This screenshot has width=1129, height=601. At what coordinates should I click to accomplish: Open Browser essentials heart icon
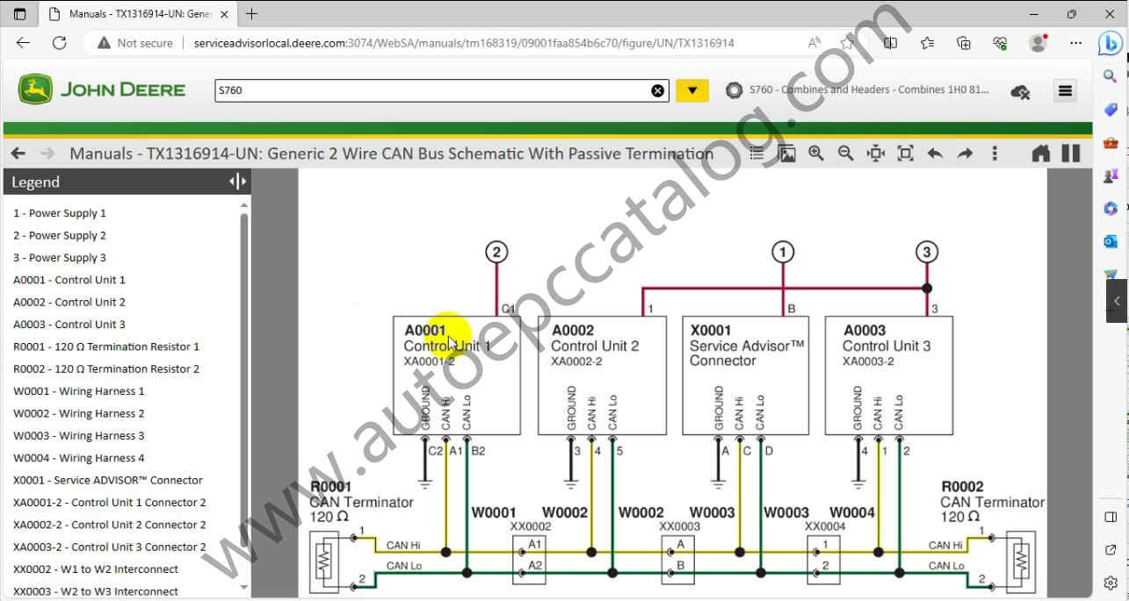coord(1000,42)
